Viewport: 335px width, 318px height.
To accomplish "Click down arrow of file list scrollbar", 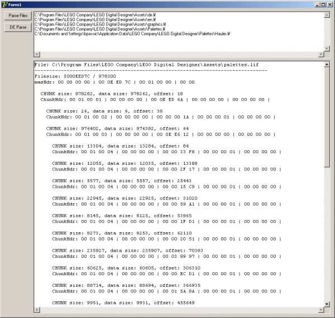I will tap(327, 48).
